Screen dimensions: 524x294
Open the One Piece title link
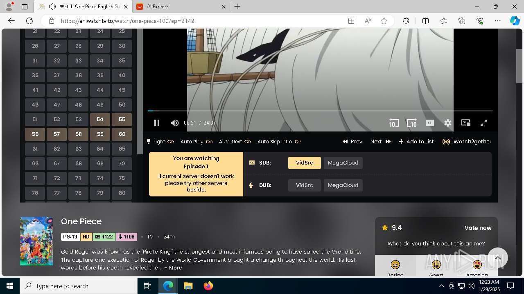click(x=81, y=221)
